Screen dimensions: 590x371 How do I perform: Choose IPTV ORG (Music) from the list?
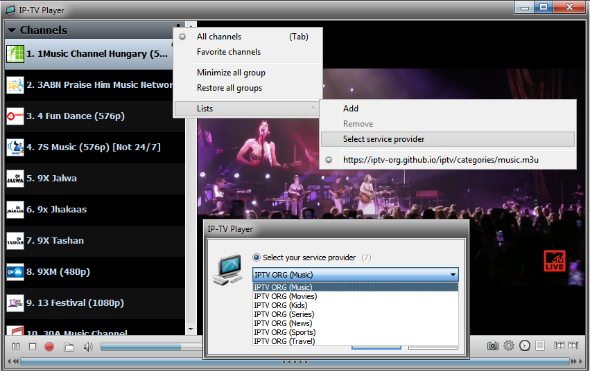click(355, 287)
